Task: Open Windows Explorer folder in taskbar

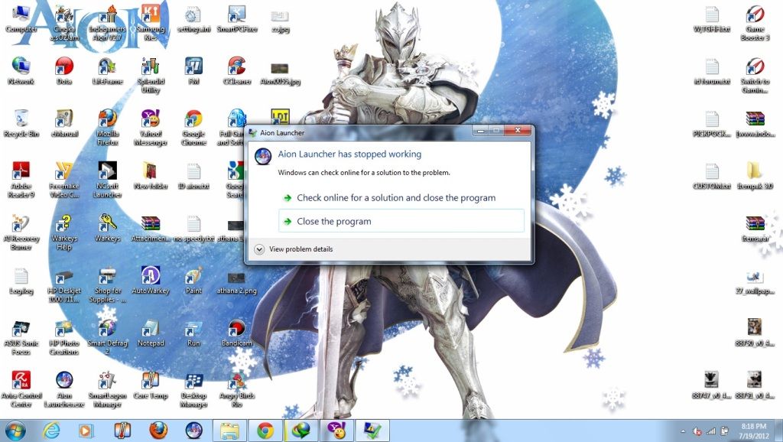Action: click(x=229, y=431)
